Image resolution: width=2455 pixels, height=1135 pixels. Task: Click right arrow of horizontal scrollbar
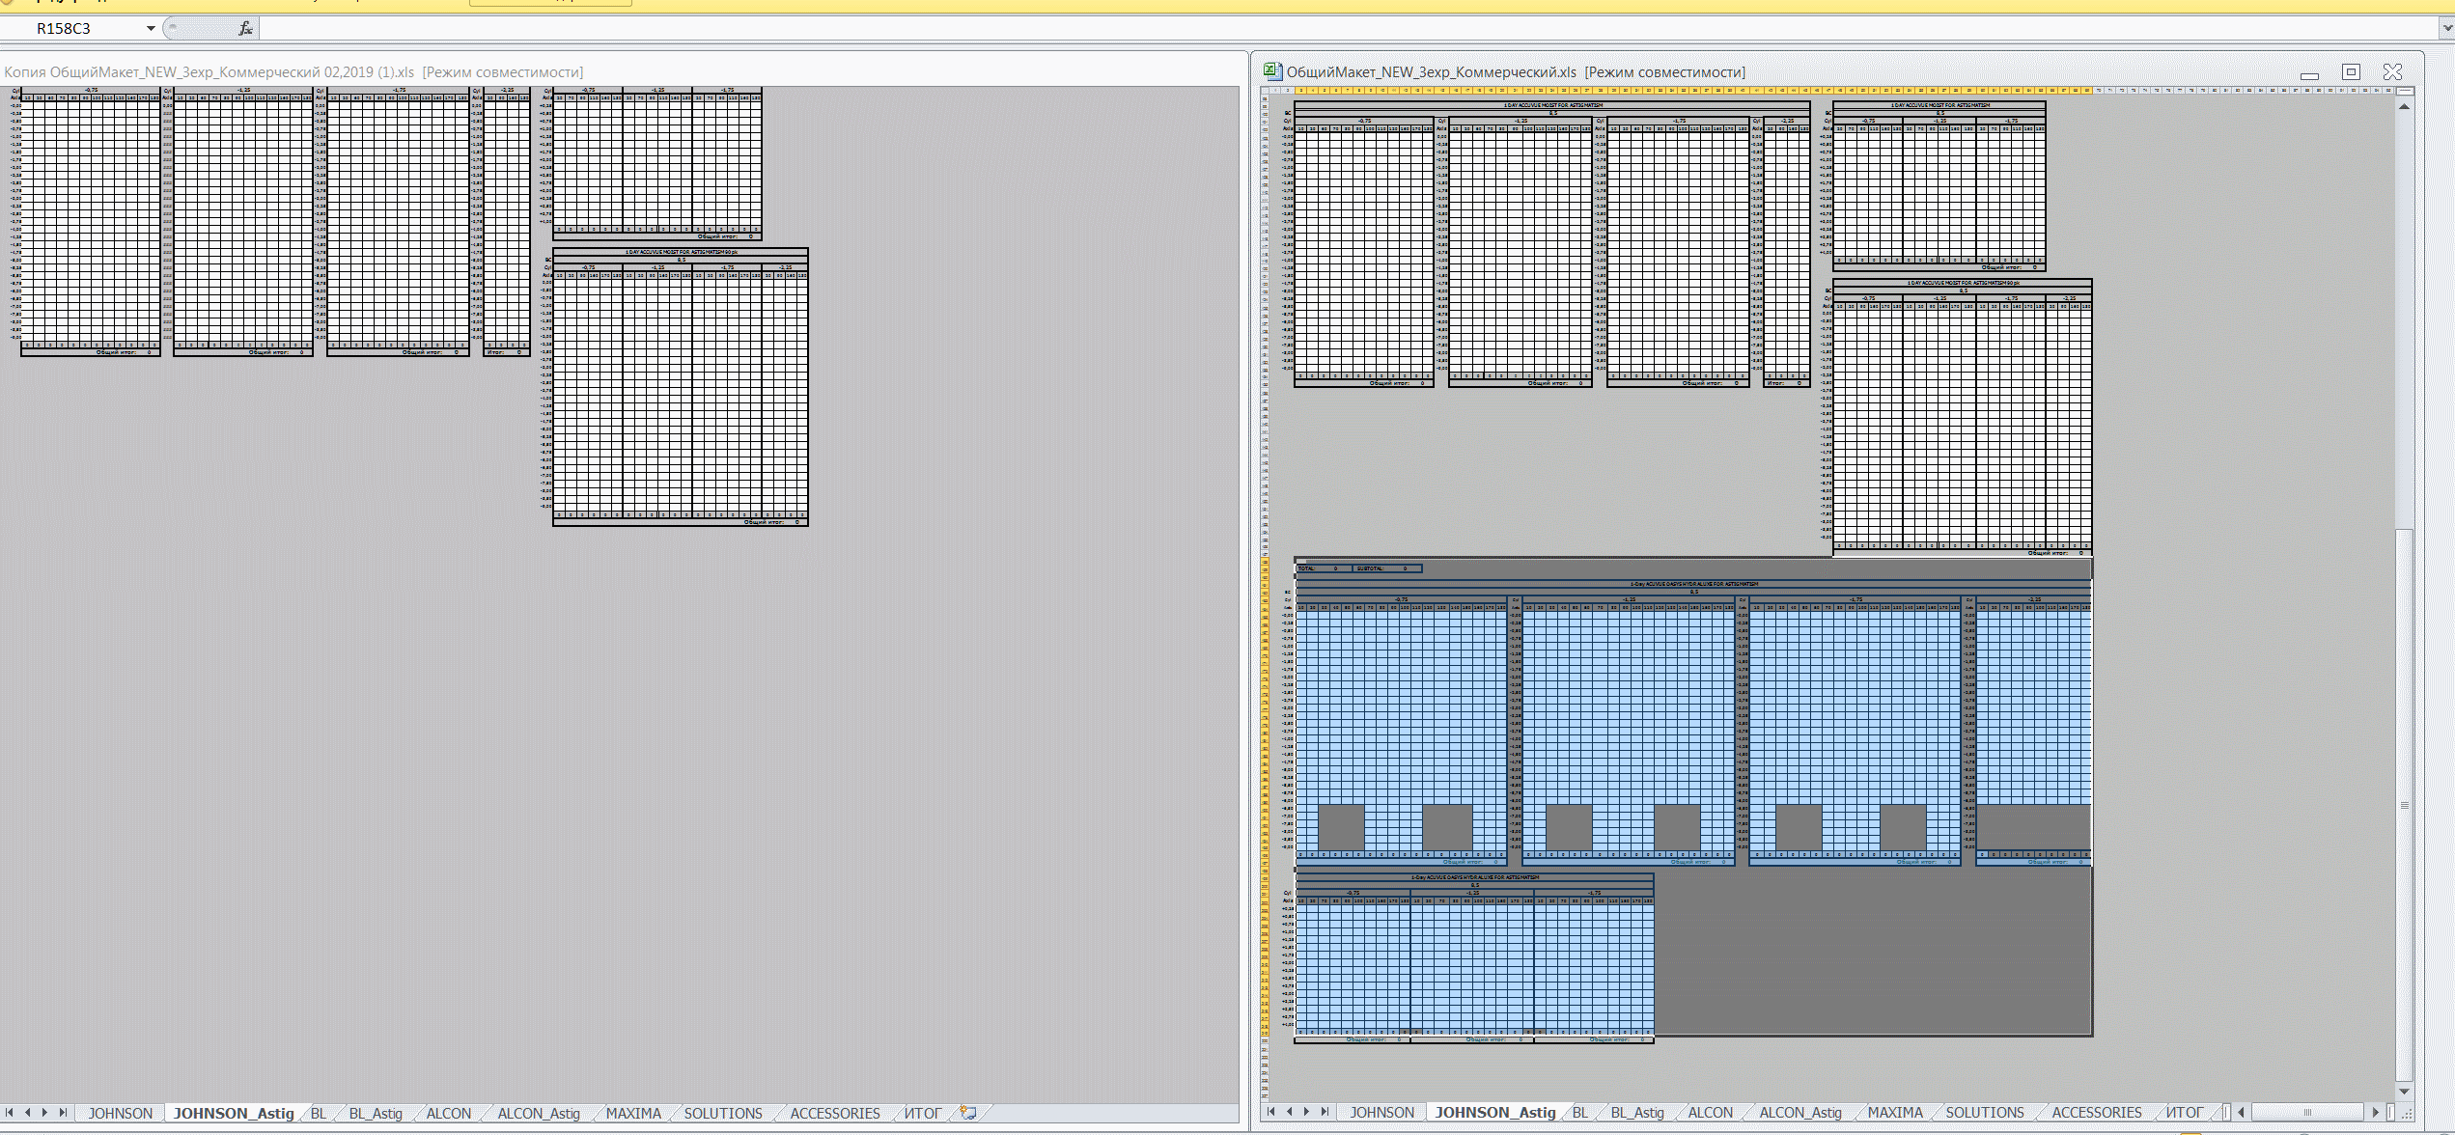pos(2375,1112)
